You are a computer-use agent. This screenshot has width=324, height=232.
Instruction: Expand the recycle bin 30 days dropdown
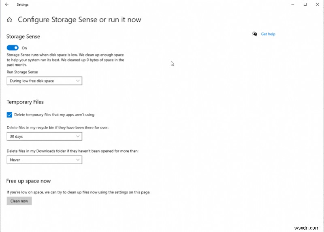tap(45, 136)
